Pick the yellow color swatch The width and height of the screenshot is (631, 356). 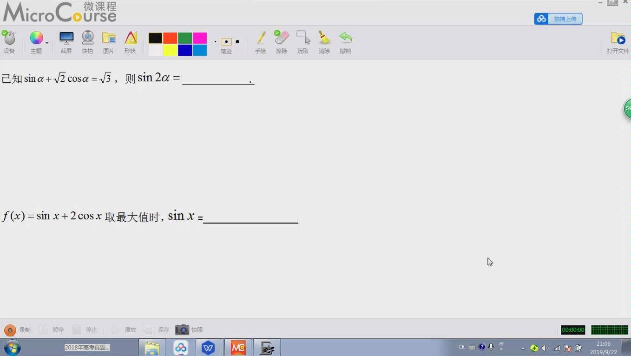point(170,50)
